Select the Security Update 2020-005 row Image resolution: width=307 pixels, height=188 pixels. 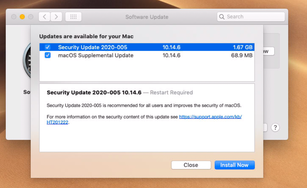point(147,47)
